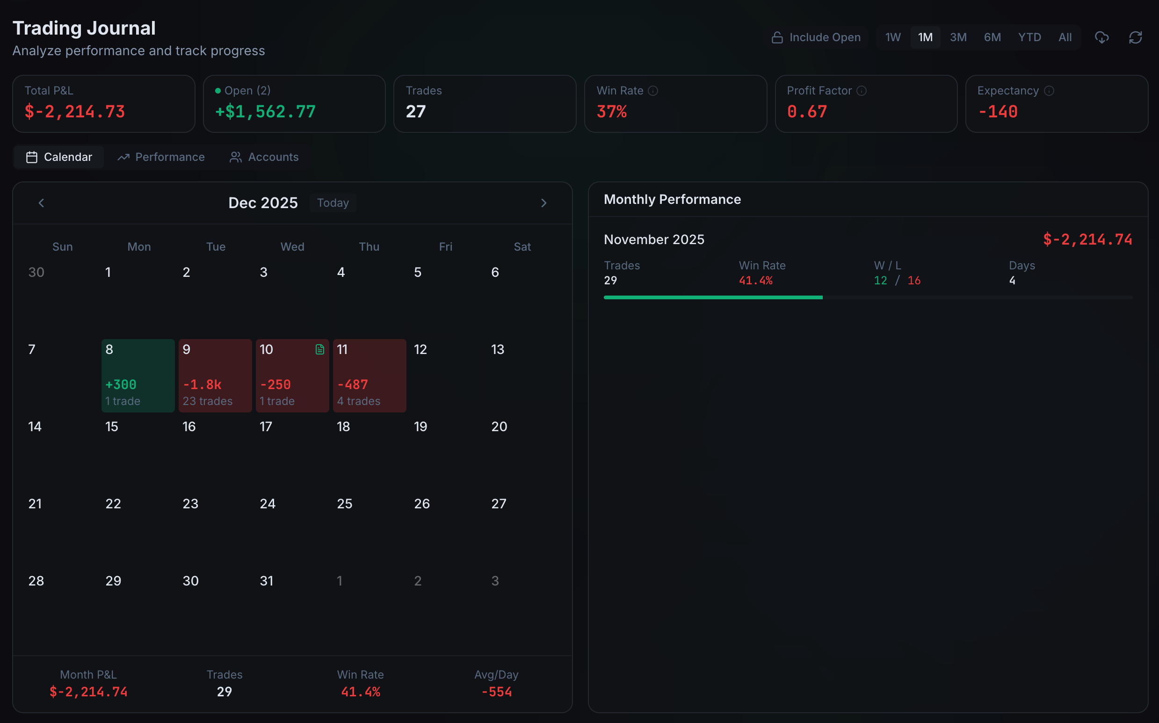Click the info icon beside Win Rate
Screen dimensions: 1159x723
(x=653, y=90)
